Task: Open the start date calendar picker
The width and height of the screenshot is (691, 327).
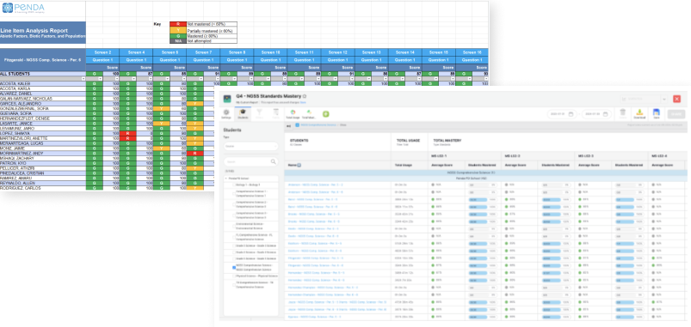Action: click(571, 114)
